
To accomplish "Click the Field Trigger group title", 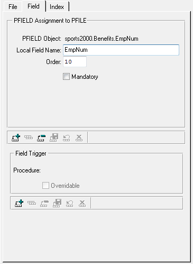I will tap(31, 153).
